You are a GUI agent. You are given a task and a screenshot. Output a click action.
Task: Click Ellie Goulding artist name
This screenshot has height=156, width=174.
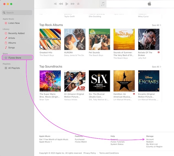(95, 16)
